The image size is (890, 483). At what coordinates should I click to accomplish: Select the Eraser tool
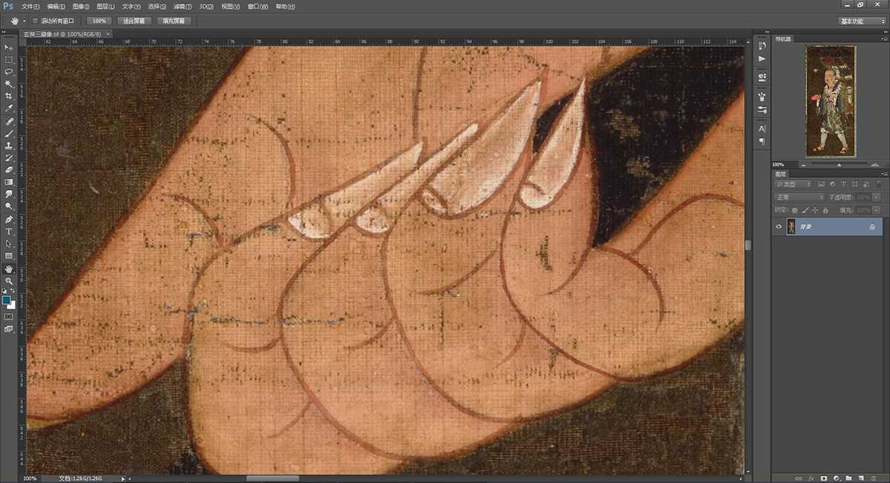9,170
